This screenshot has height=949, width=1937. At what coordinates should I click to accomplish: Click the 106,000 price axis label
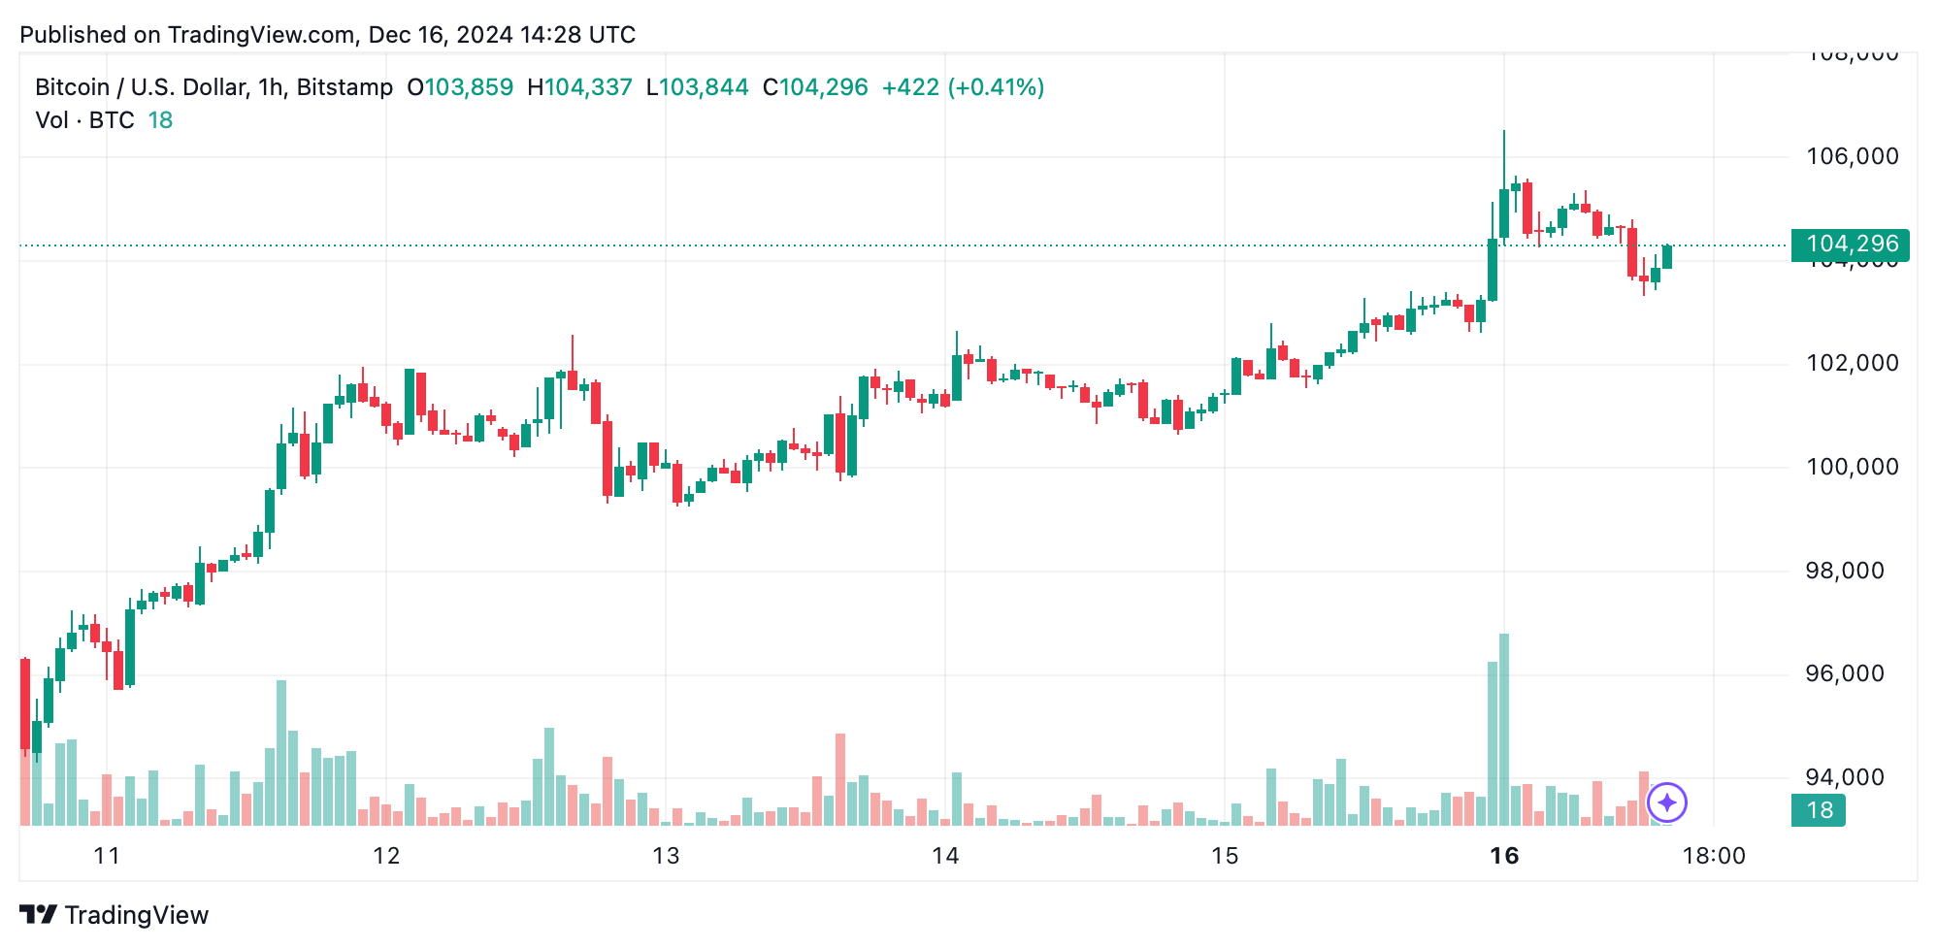(x=1853, y=156)
